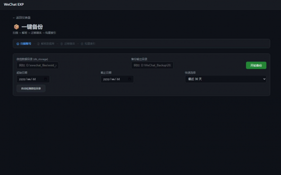281x175 pixels.
Task: Open the 快速选择 dropdown showing 最近 30 天
Action: tap(226, 79)
